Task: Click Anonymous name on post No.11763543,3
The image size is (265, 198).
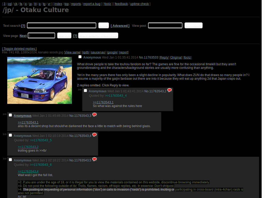Action: tap(23, 116)
